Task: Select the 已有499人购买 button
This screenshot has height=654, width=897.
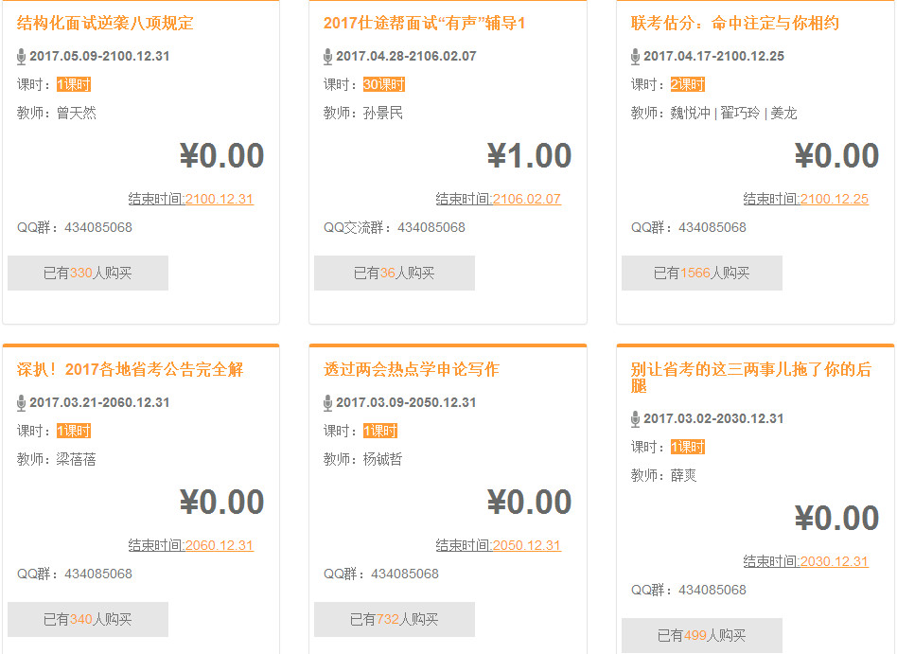Action: click(702, 636)
